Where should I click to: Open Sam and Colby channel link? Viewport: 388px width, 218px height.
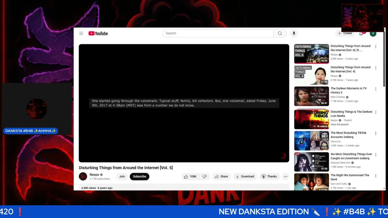coord(339,184)
